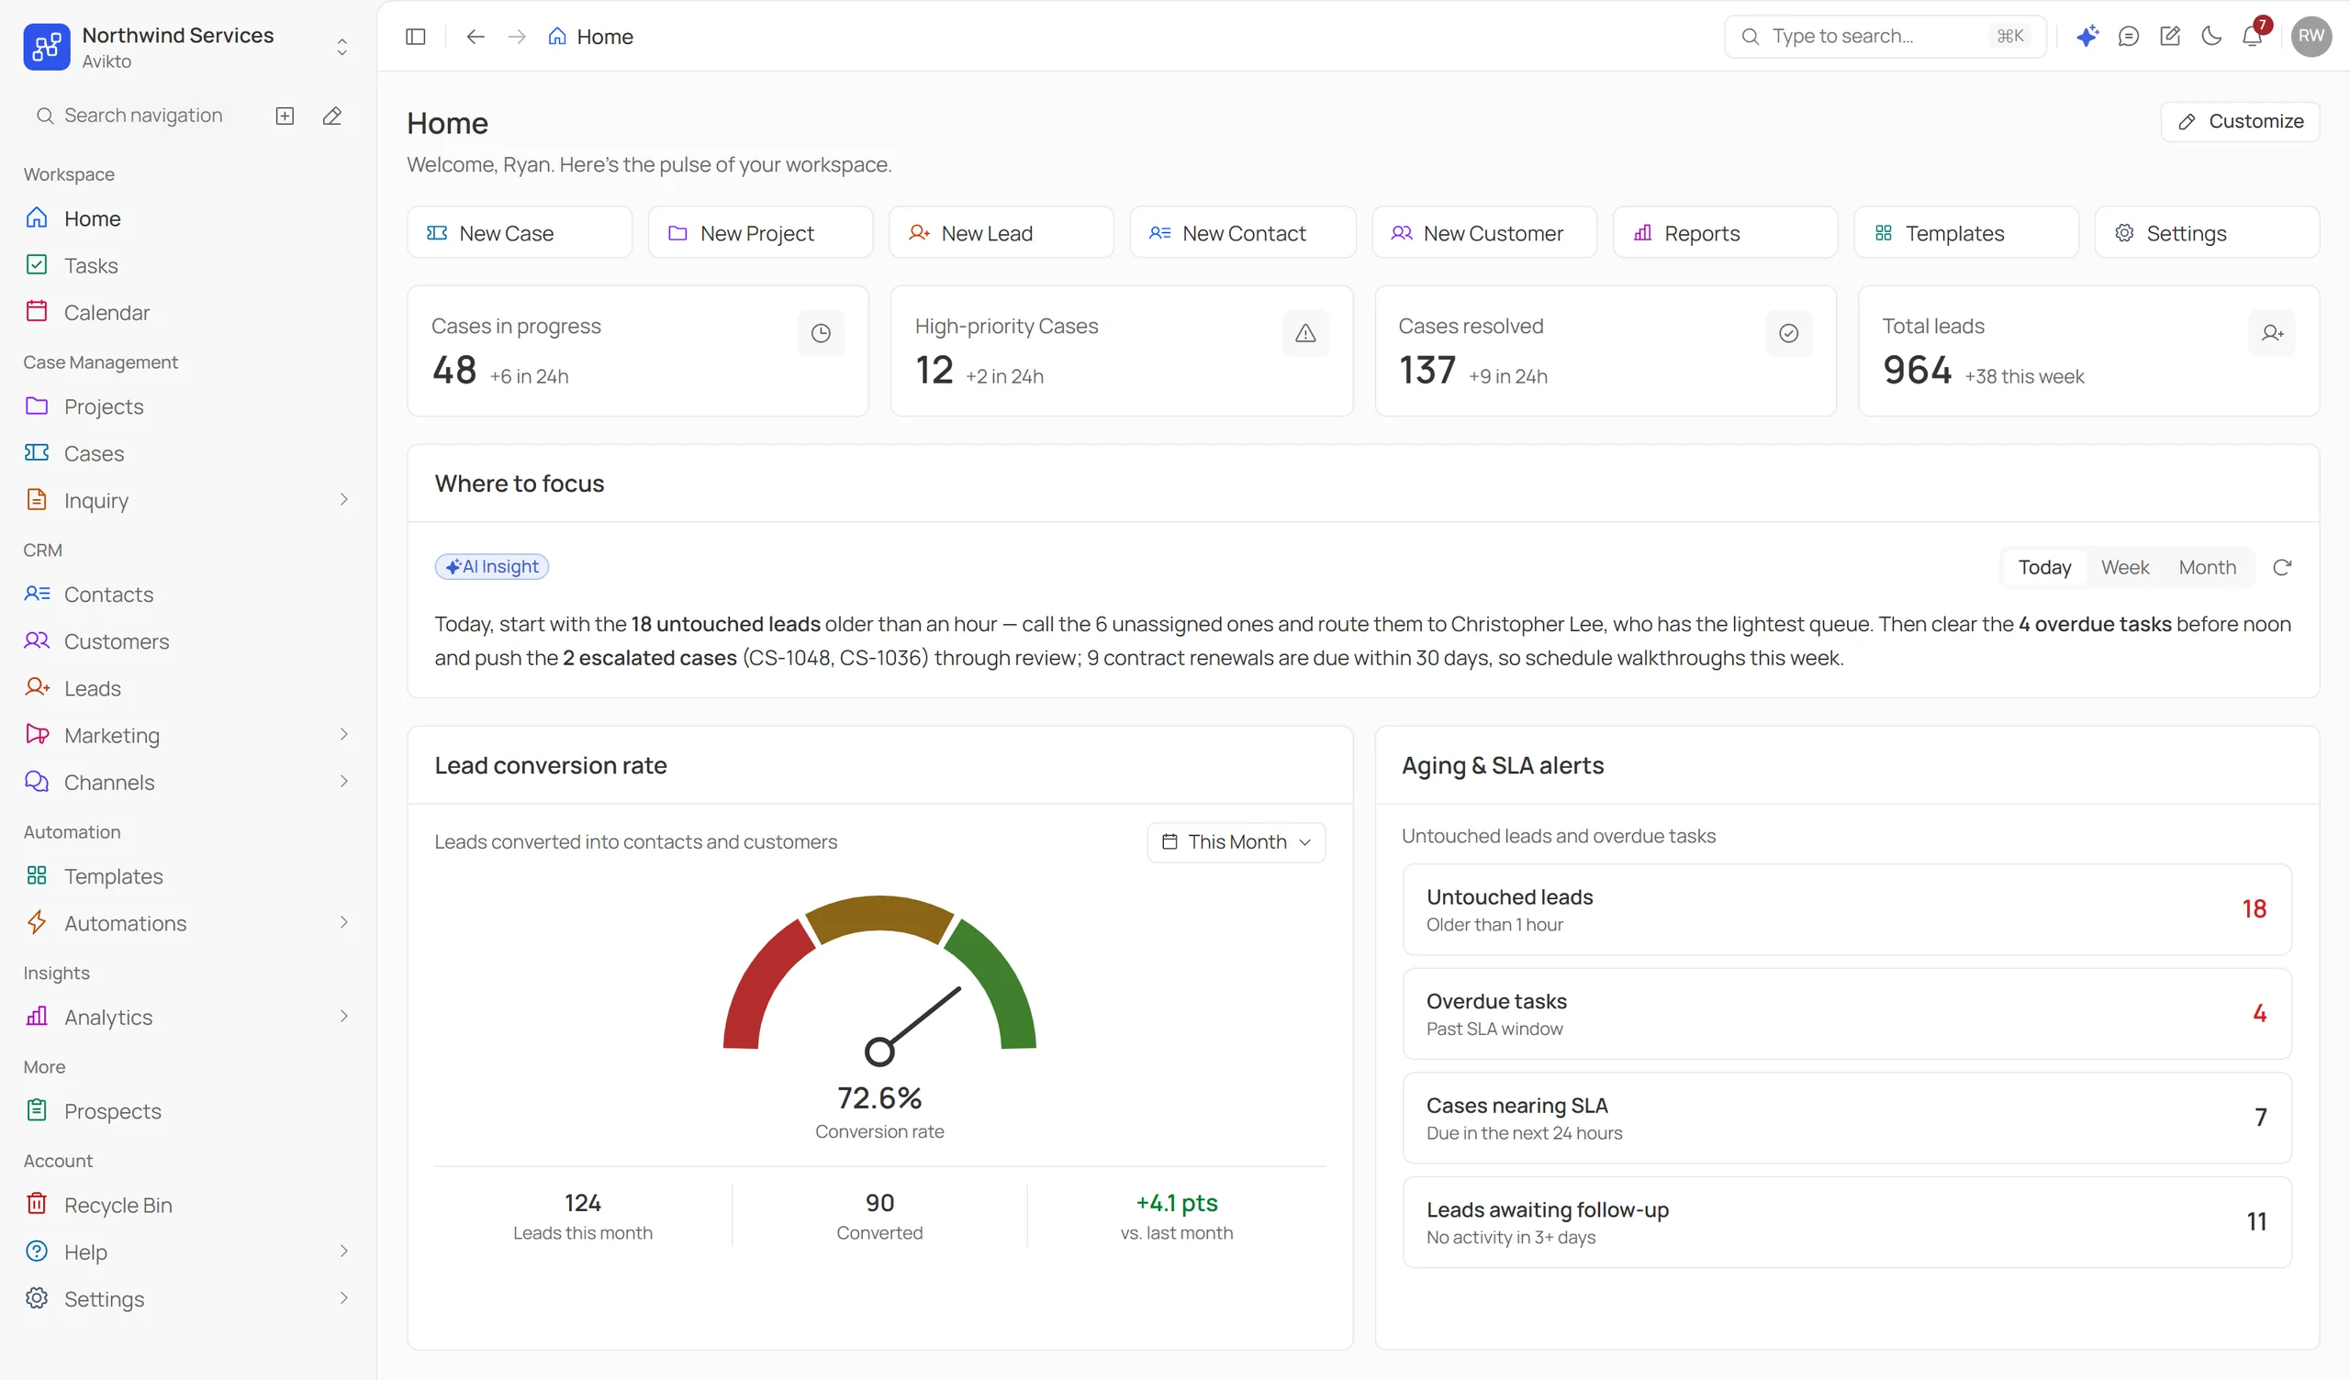This screenshot has width=2350, height=1380.
Task: Switch insight range to Week
Action: pyautogui.click(x=2124, y=567)
